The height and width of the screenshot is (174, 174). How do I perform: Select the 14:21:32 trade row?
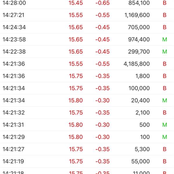[87, 113]
